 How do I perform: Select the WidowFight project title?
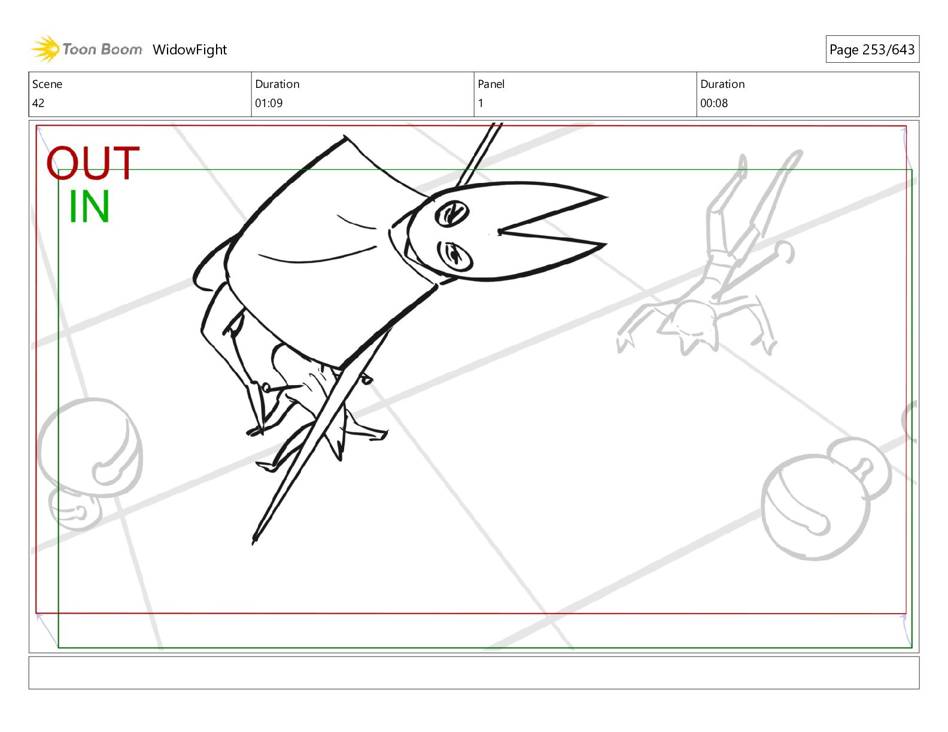pos(190,50)
